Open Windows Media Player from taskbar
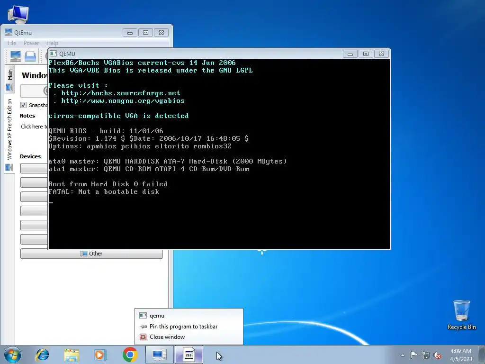The width and height of the screenshot is (485, 364). (100, 355)
